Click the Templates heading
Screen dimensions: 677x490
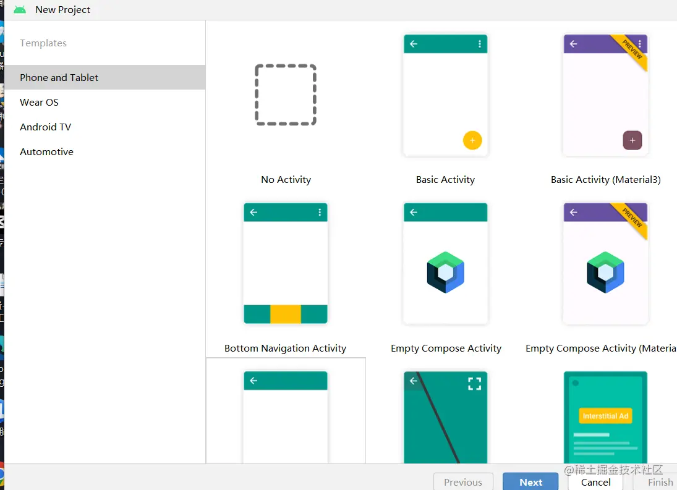[x=43, y=43]
